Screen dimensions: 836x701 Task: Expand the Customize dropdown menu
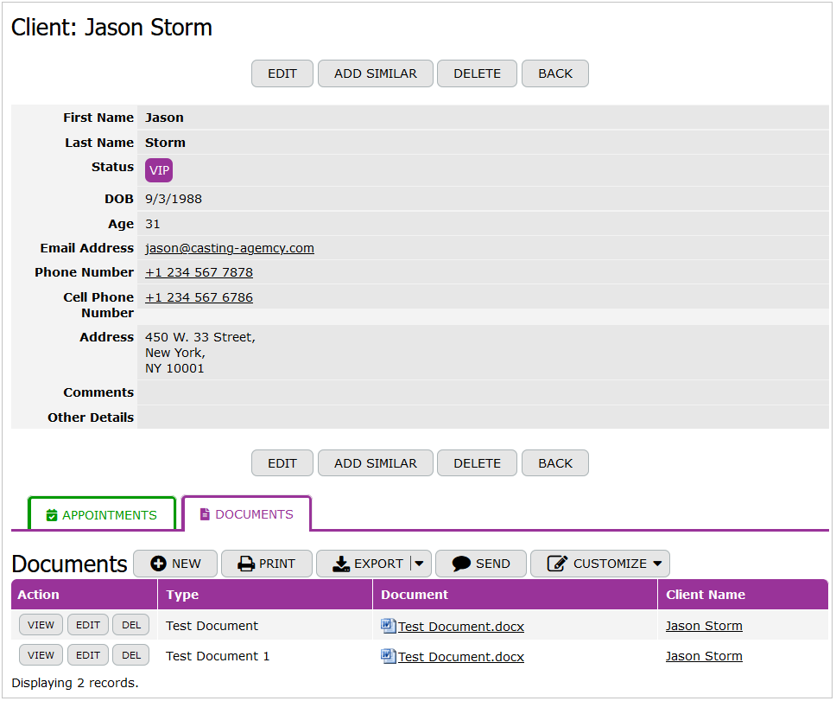click(x=657, y=564)
